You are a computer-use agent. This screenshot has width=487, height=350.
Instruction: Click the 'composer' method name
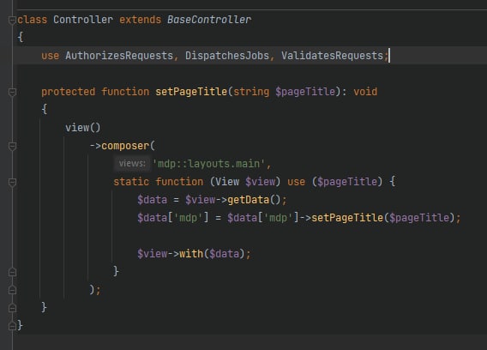[125, 146]
